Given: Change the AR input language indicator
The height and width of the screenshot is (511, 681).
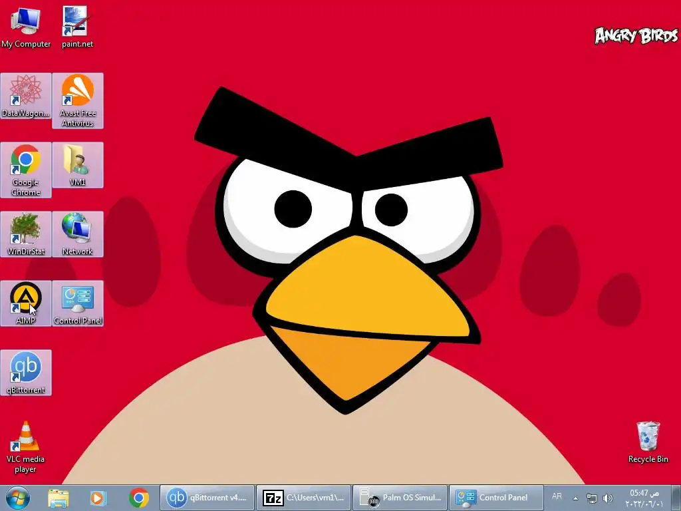Looking at the screenshot, I should tap(557, 496).
